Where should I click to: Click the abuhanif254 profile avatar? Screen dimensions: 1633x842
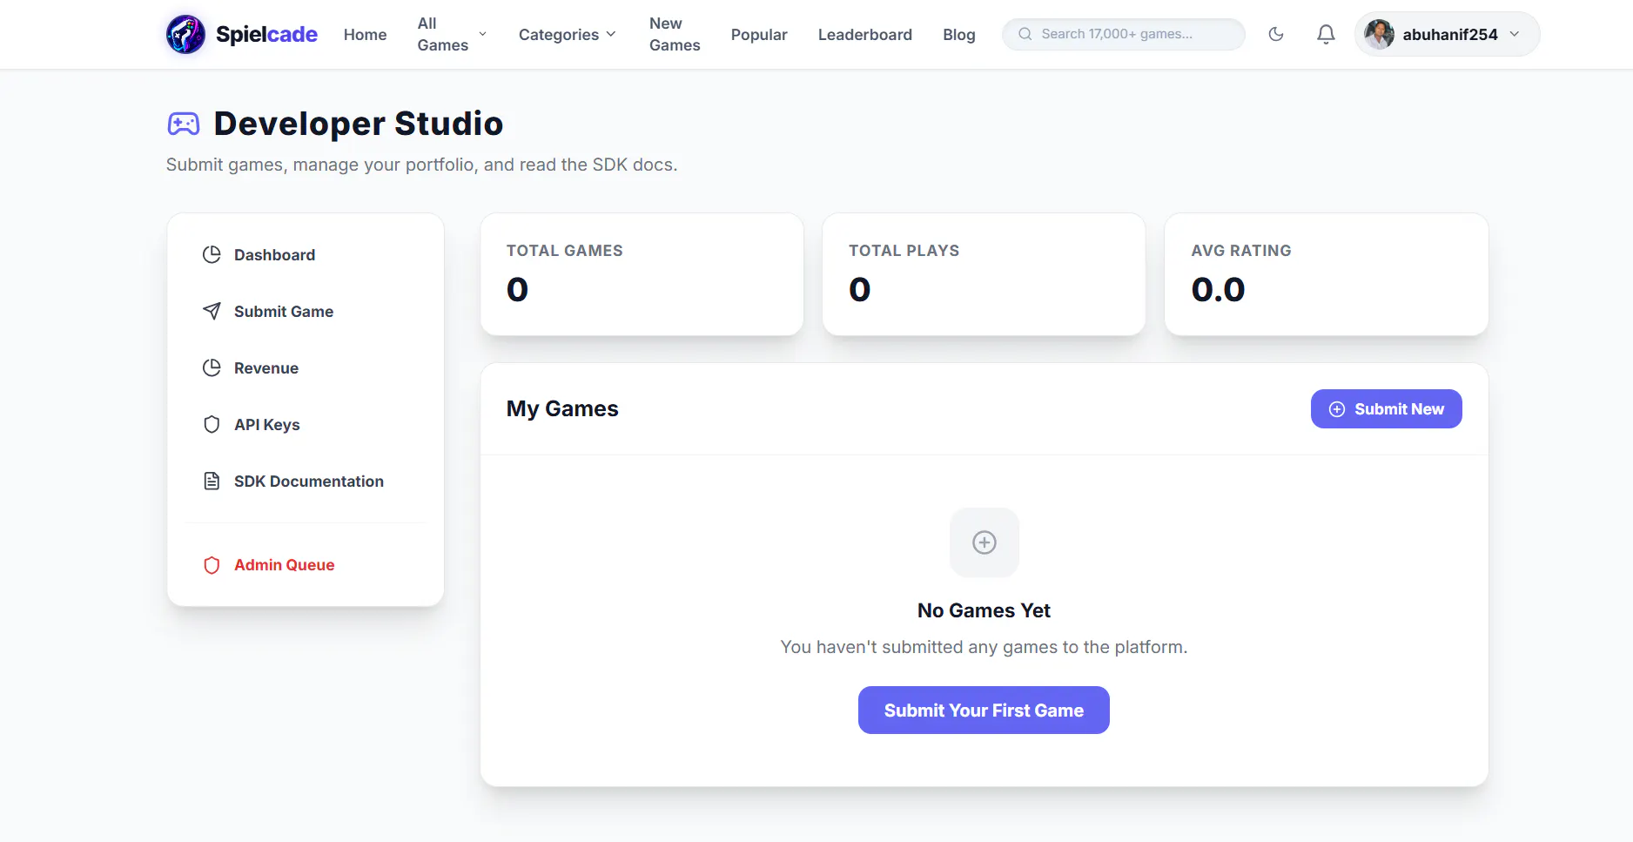click(x=1379, y=34)
